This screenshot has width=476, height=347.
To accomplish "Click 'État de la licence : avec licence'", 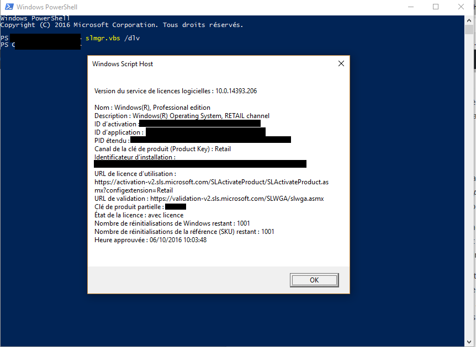I will (139, 215).
